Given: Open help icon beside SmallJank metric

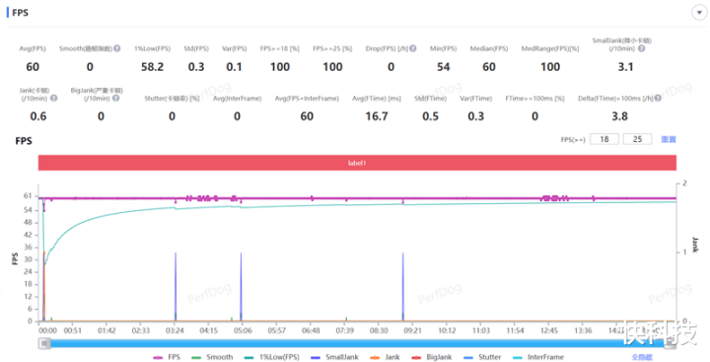Looking at the screenshot, I should [x=642, y=48].
